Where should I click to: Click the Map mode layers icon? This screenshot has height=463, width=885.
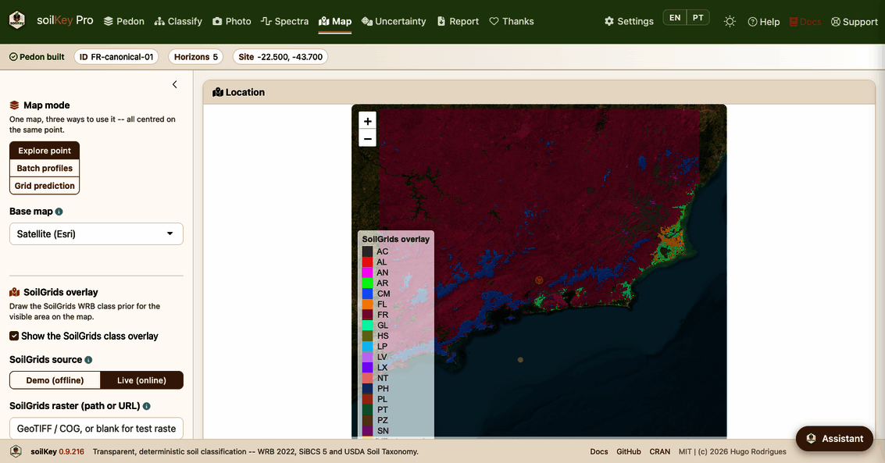(15, 105)
